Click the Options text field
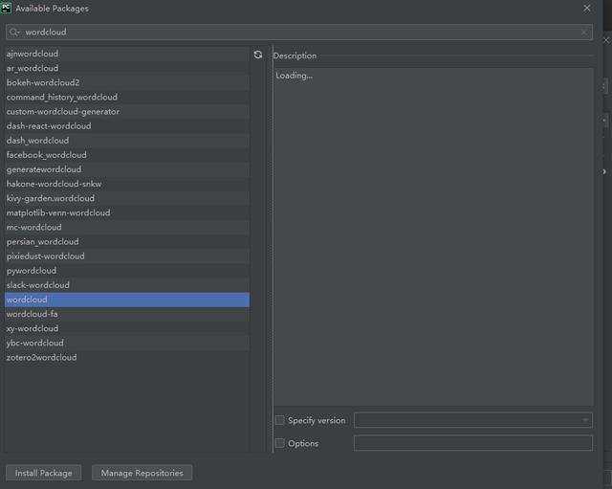This screenshot has width=612, height=489. point(473,443)
